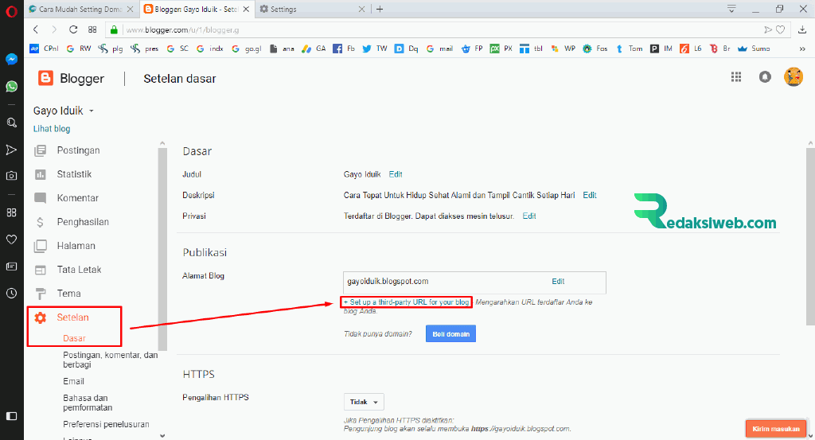Viewport: 815px width, 440px height.
Task: Switch to Cara Mudah Setting Domain tab
Action: click(x=80, y=9)
